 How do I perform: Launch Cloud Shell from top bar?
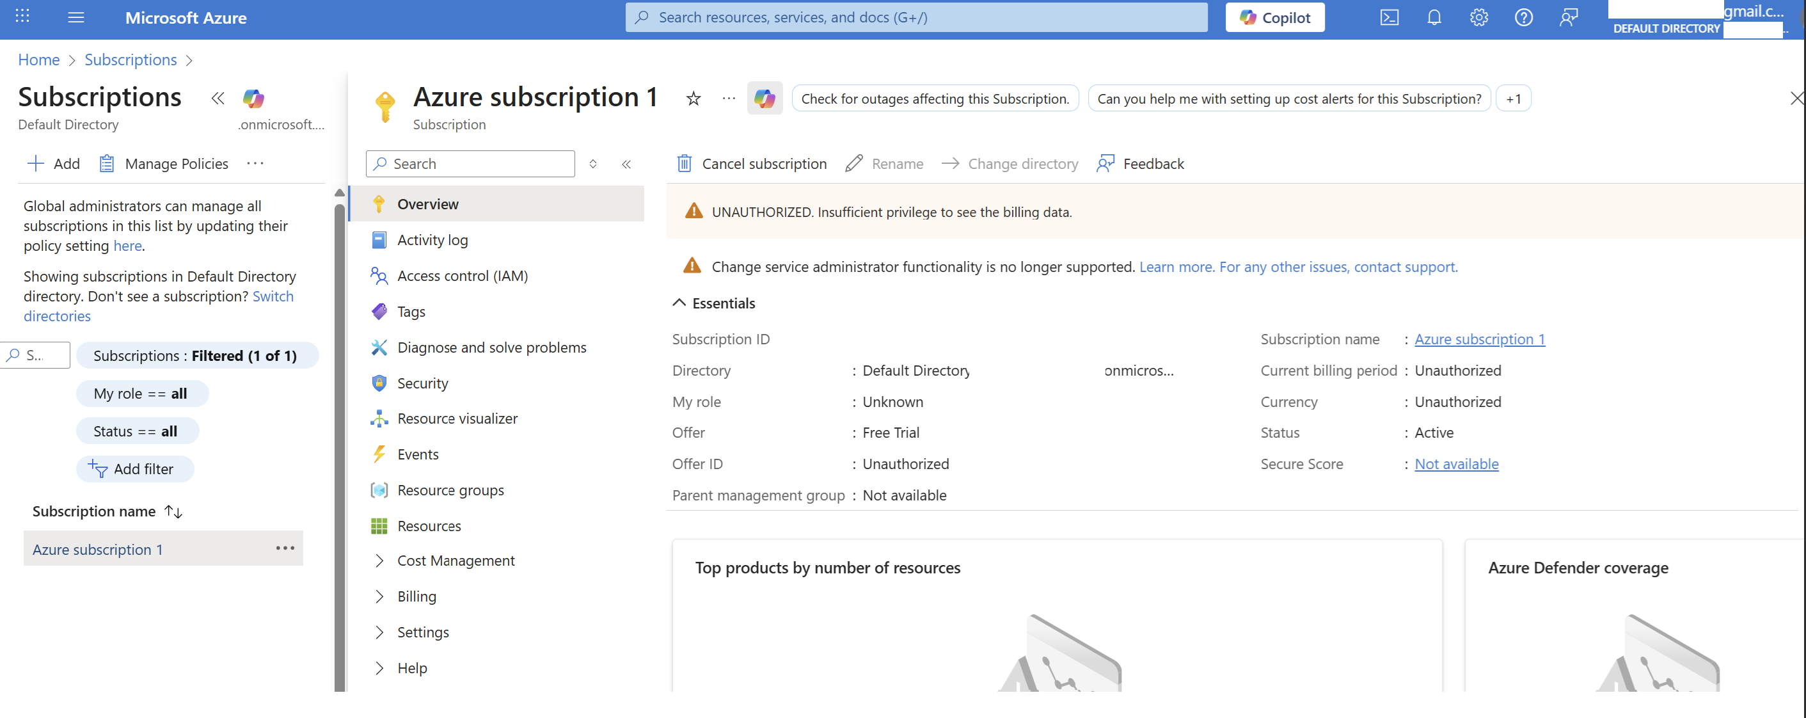(x=1389, y=17)
